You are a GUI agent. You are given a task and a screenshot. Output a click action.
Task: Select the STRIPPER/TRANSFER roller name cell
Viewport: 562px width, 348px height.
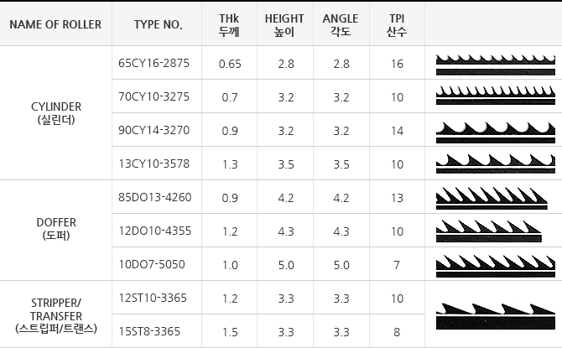pyautogui.click(x=55, y=314)
